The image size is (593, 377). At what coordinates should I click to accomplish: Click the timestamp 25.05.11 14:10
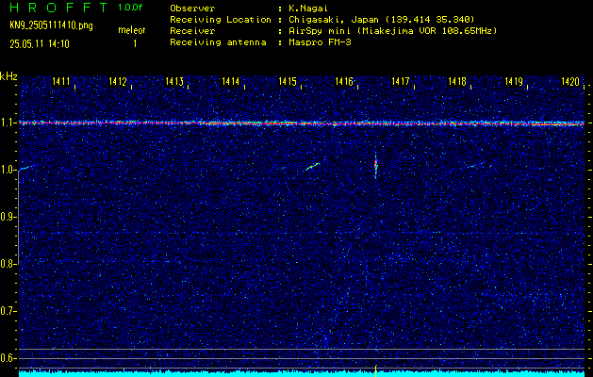40,44
